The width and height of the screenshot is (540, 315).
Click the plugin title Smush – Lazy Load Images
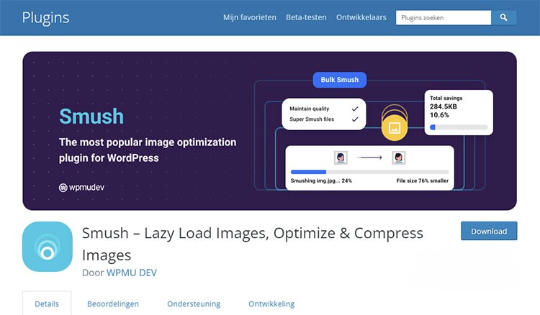253,244
